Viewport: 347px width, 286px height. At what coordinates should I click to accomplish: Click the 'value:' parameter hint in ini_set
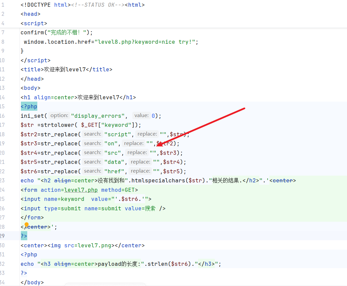point(141,115)
